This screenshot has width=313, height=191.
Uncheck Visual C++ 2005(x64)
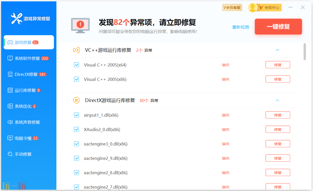tap(76, 65)
